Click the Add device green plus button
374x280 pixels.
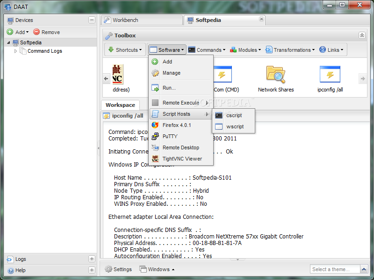[10, 32]
